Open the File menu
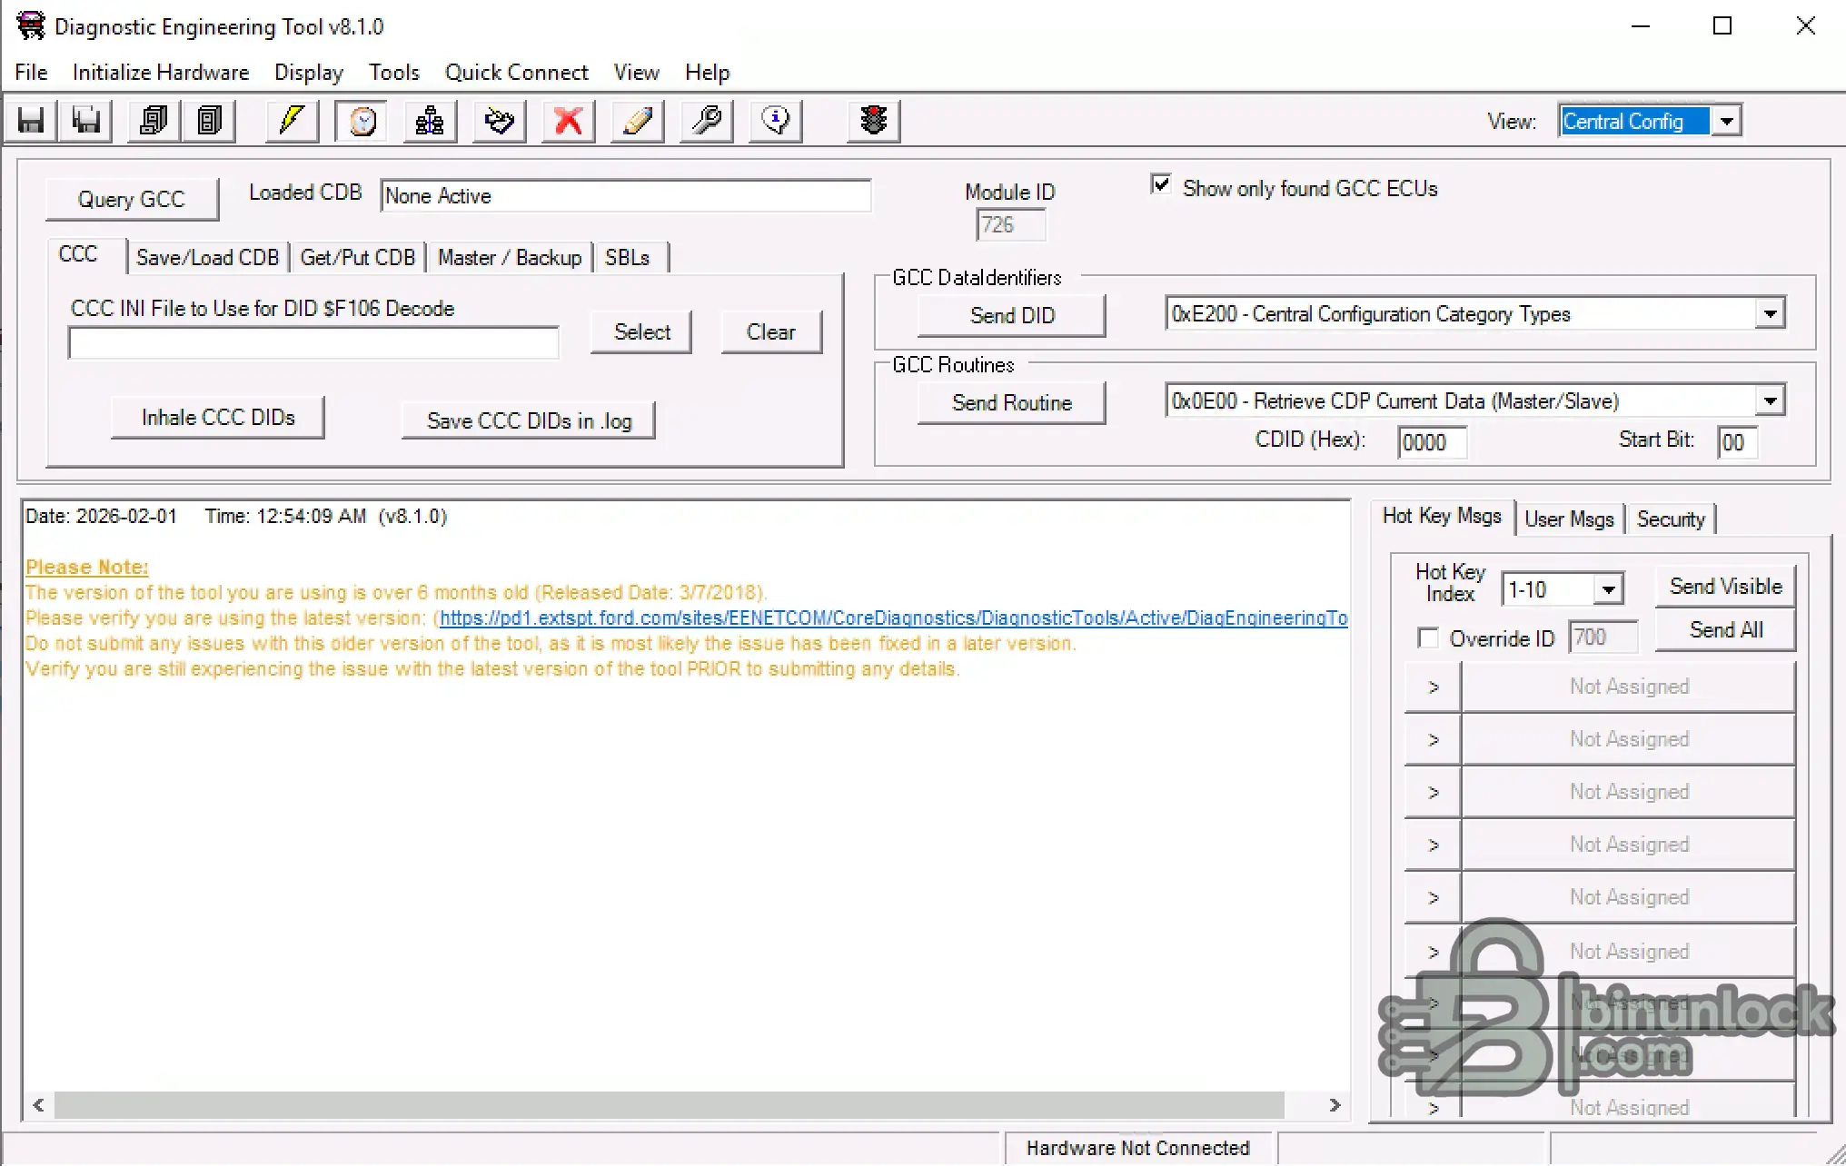This screenshot has width=1846, height=1166. point(32,73)
